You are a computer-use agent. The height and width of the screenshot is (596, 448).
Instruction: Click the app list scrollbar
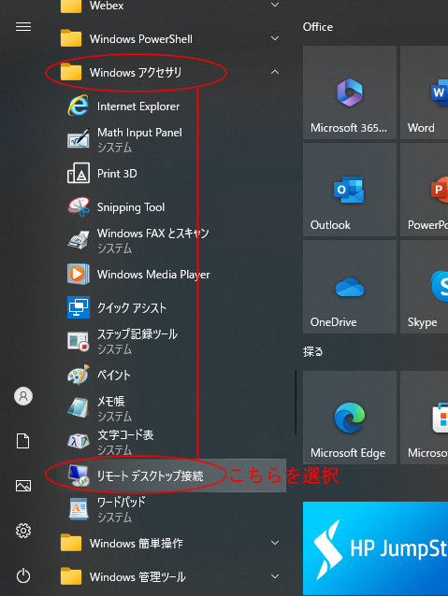296,402
